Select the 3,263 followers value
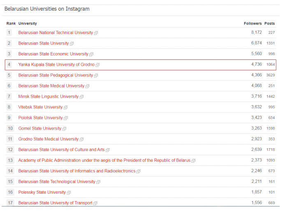283x211 pixels. 257,128
